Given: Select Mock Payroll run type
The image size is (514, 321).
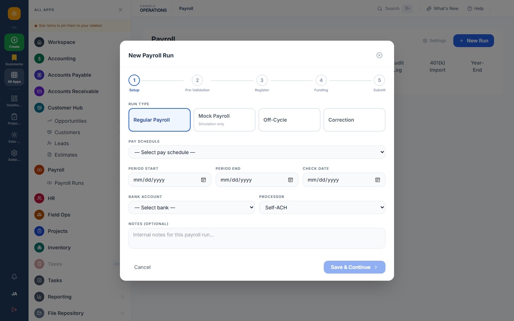Looking at the screenshot, I should coord(225,120).
